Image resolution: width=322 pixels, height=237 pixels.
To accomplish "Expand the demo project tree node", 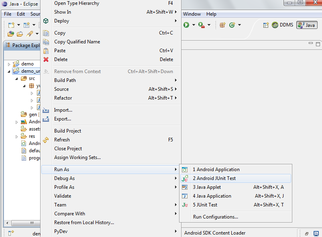I will (9, 64).
